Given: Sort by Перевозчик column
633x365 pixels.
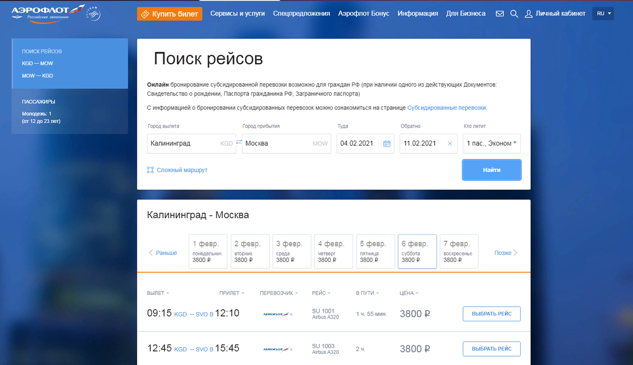Looking at the screenshot, I should pyautogui.click(x=279, y=293).
